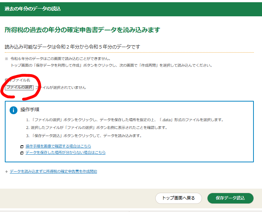Click the 操作手順 panel title text
The width and height of the screenshot is (262, 212).
click(x=30, y=110)
